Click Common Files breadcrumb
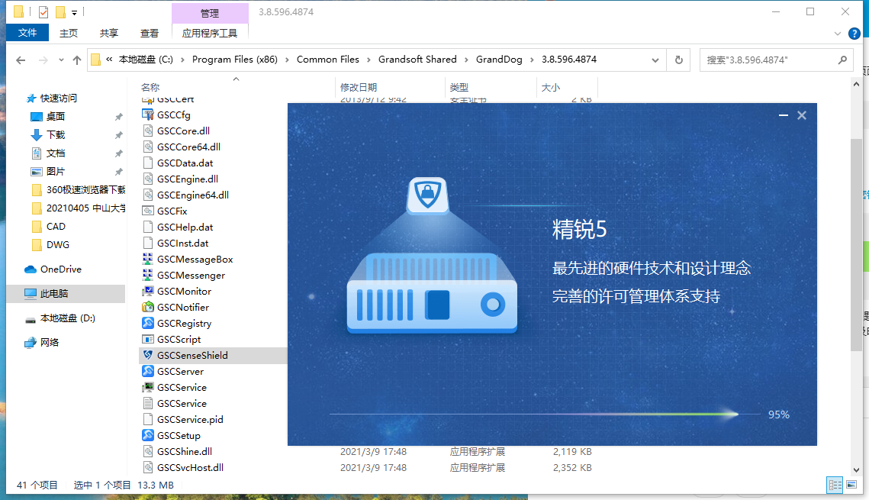 coord(327,60)
